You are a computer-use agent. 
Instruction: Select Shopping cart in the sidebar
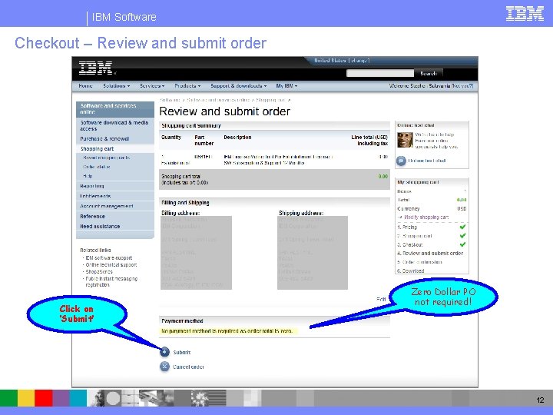pos(97,148)
